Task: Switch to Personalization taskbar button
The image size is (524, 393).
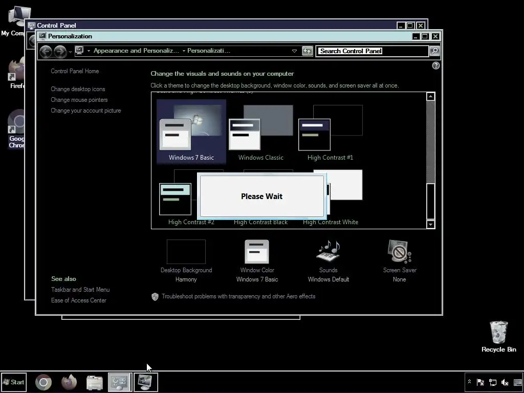Action: click(x=146, y=382)
